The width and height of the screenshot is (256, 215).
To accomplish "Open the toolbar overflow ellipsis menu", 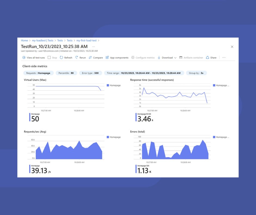I will [x=224, y=58].
